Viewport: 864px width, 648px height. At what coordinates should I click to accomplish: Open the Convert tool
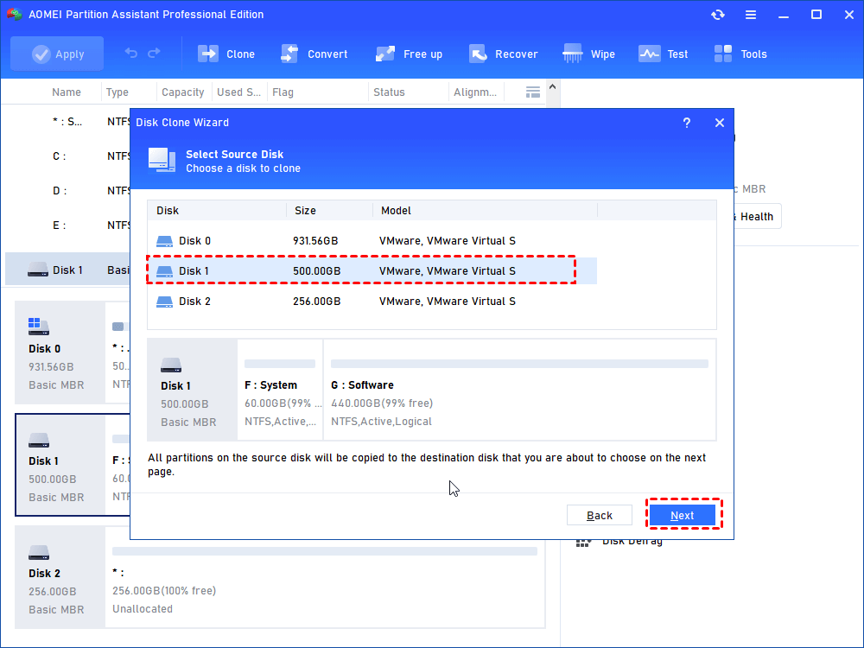314,54
